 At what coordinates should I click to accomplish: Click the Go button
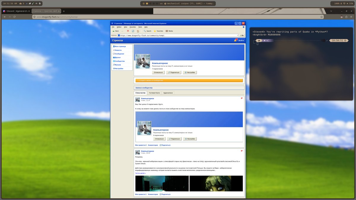pos(242,35)
